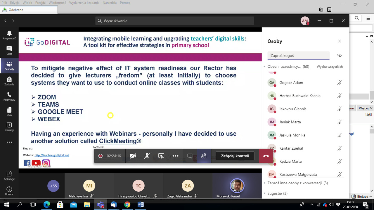
Task: Open the Więcej dropdown in mail window
Action: pos(366,108)
